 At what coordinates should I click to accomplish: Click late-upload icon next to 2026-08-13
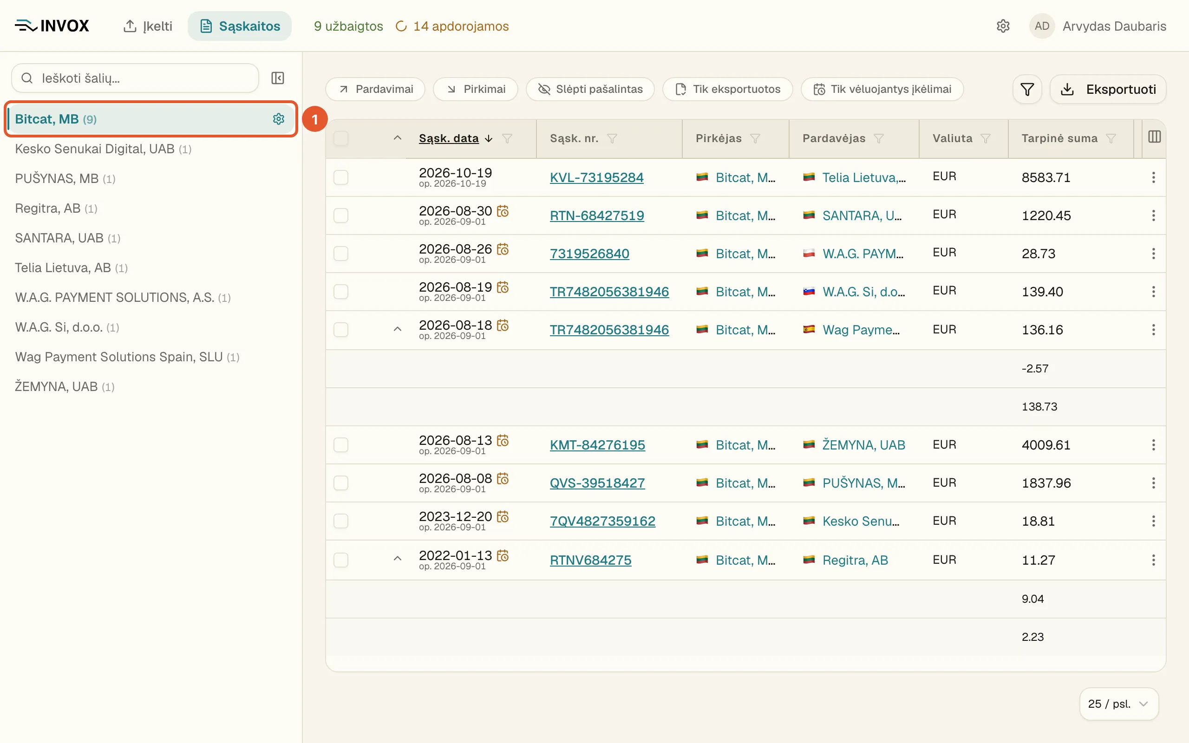pyautogui.click(x=503, y=440)
